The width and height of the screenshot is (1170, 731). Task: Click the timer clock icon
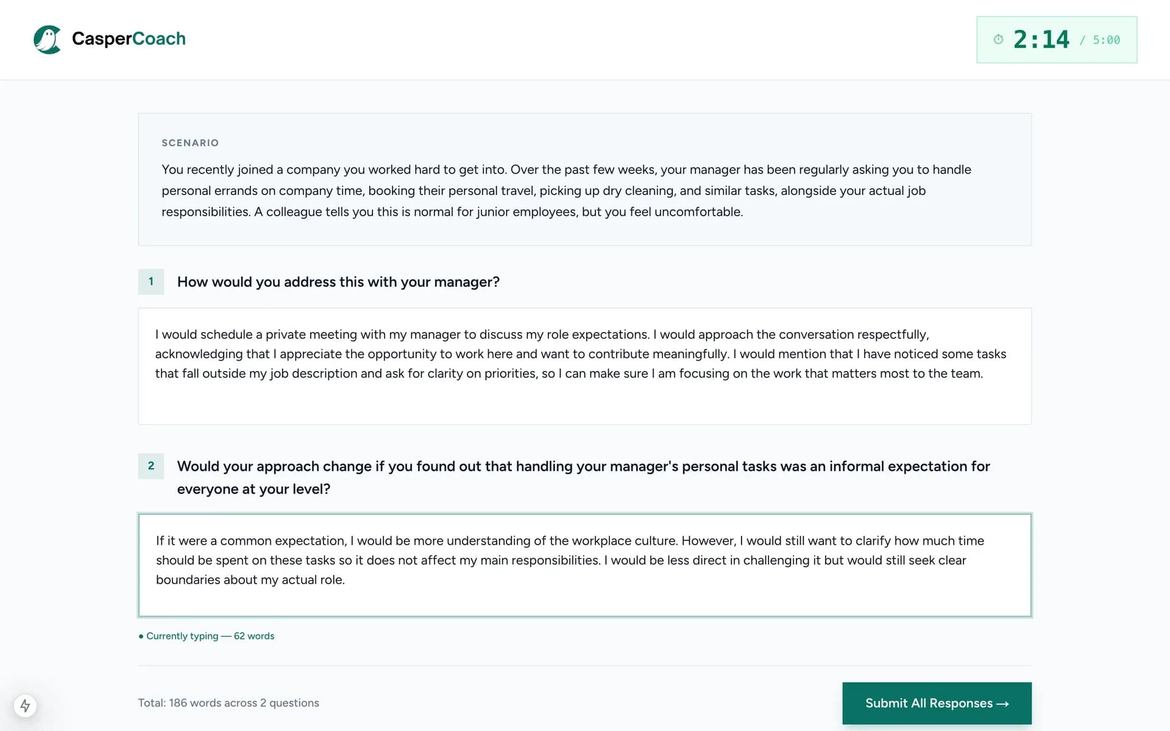pyautogui.click(x=998, y=40)
